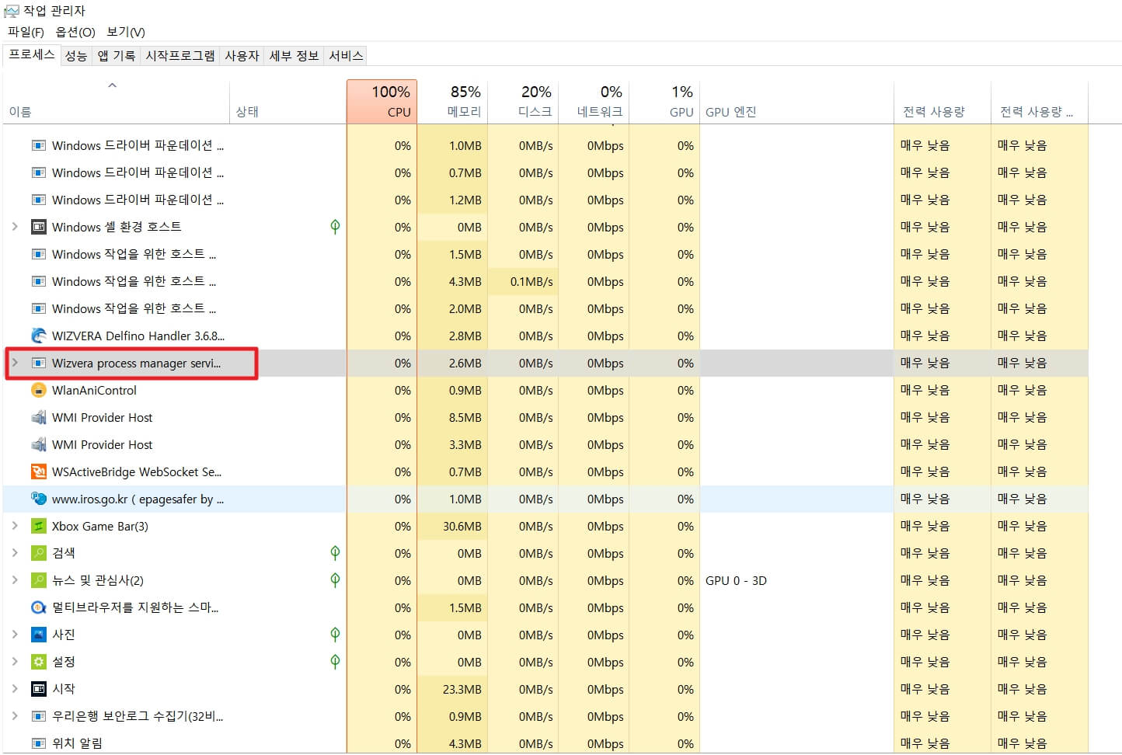Click the WIZVERA Delfino Handler icon
1122x755 pixels.
click(x=38, y=336)
